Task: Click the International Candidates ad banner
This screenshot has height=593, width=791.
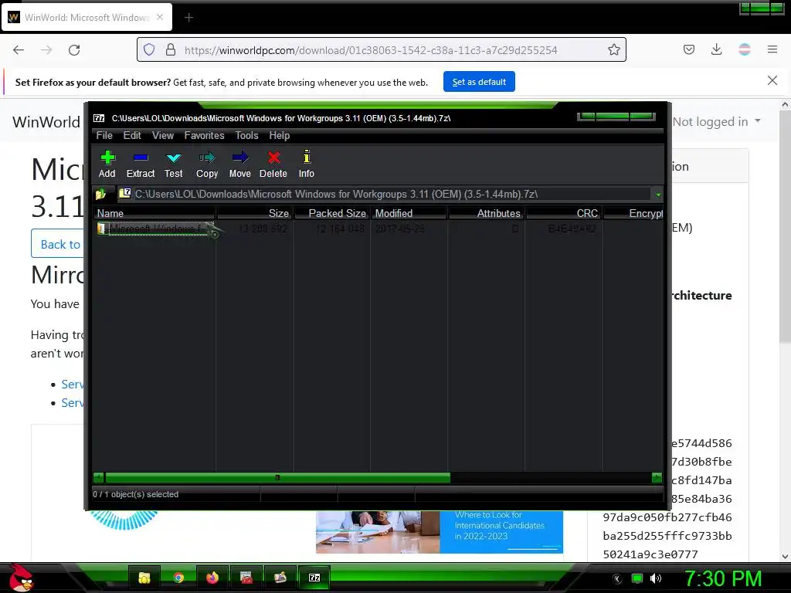Action: click(x=440, y=532)
